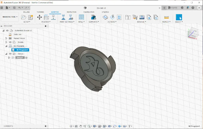Viewport: 203px width, 129px height.
Task: Switch to the FABRICATION tab
Action: point(89,12)
